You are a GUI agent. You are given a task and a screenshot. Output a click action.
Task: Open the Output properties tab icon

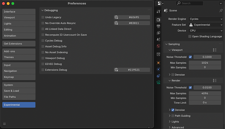[x=158, y=26]
